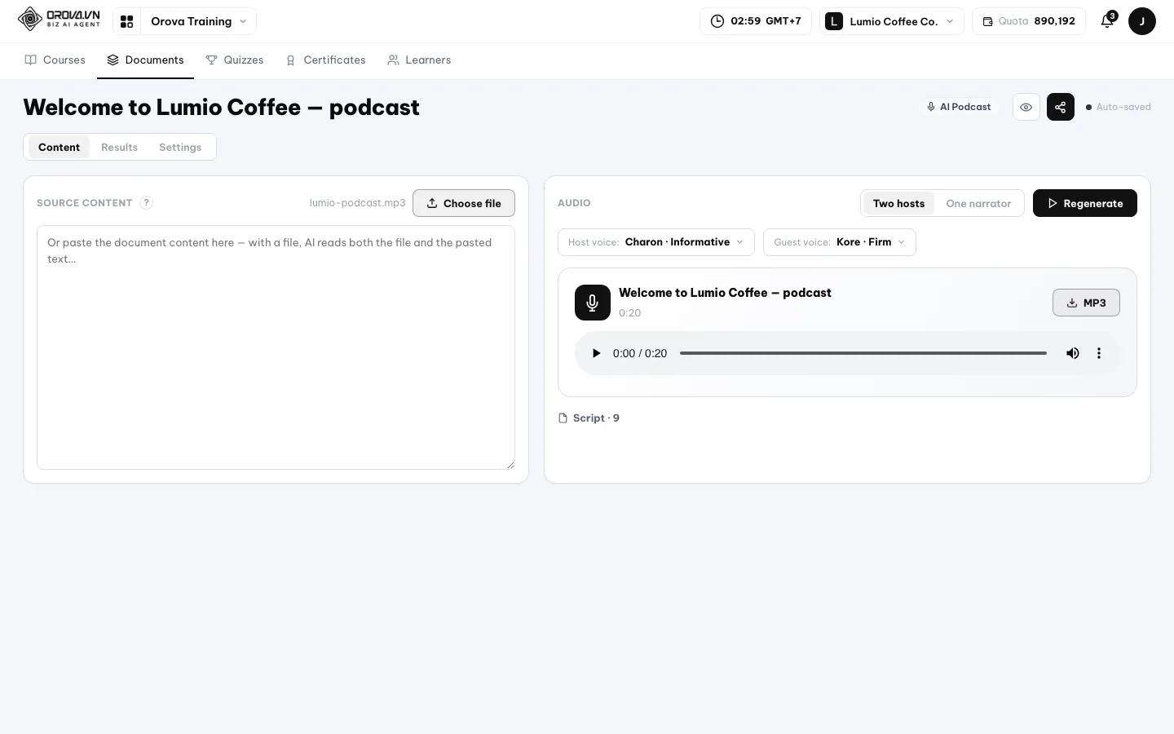Open the Documents tab
The width and height of the screenshot is (1174, 734).
(x=145, y=60)
